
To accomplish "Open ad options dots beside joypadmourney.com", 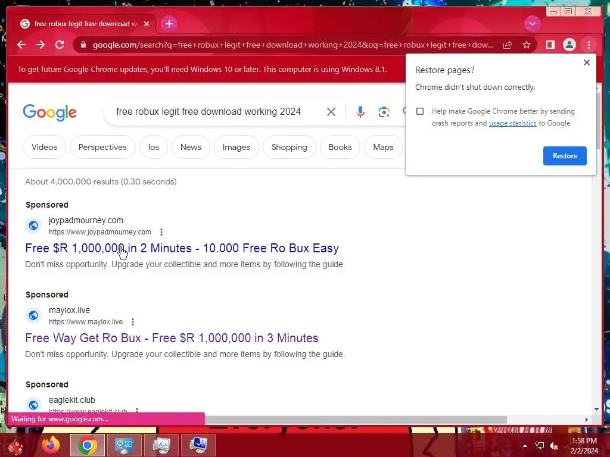I will [x=161, y=232].
